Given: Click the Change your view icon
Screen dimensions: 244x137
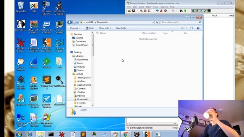Looking at the screenshot, I should click(x=182, y=28).
